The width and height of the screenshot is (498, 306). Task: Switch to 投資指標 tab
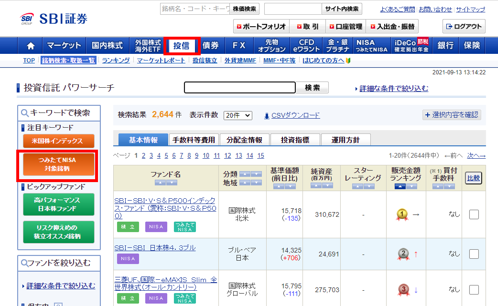(x=295, y=140)
